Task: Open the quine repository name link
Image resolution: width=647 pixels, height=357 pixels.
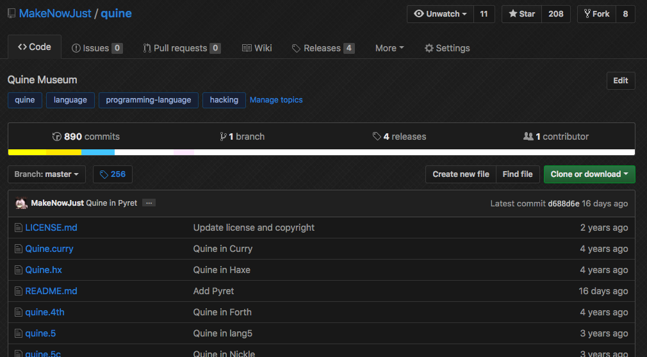Action: pyautogui.click(x=117, y=13)
